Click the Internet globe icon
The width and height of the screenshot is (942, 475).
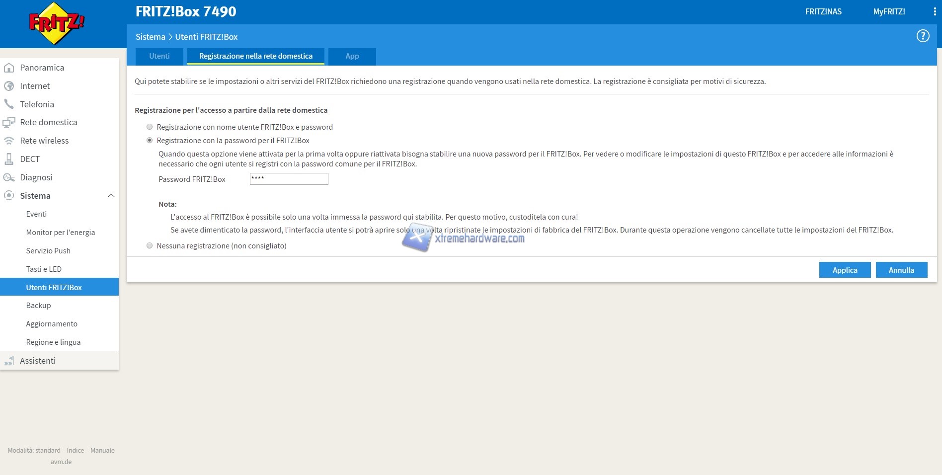tap(9, 86)
